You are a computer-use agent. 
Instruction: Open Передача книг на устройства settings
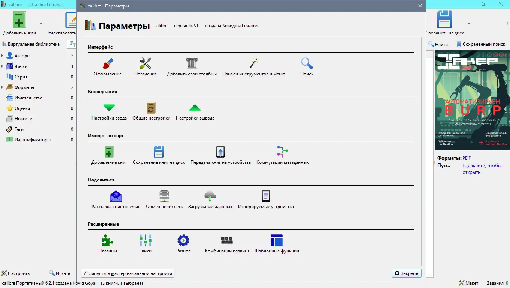tap(220, 156)
